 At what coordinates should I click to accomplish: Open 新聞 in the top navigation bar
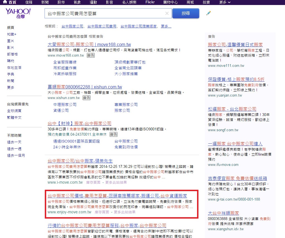(45, 2)
